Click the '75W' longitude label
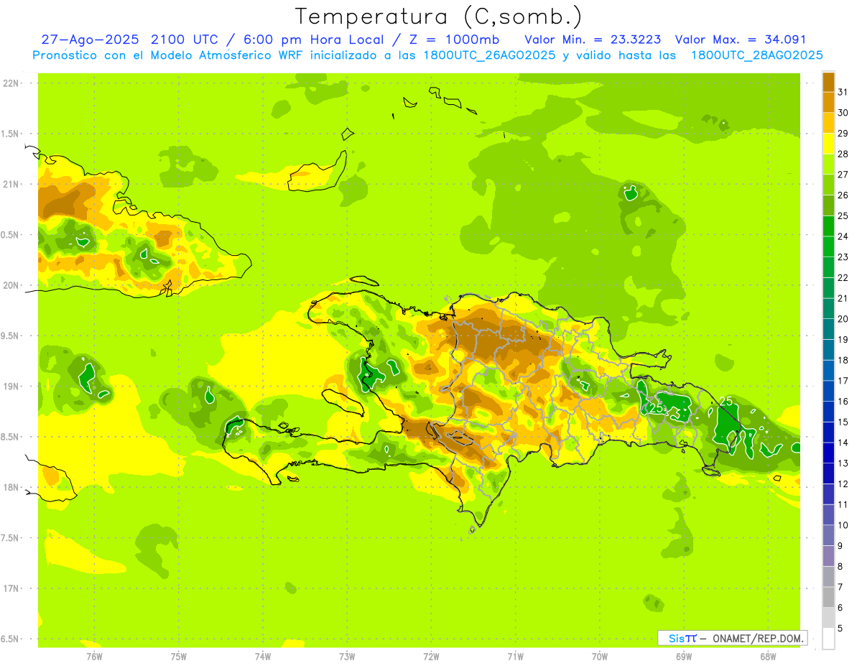This screenshot has height=666, width=862. [x=178, y=657]
